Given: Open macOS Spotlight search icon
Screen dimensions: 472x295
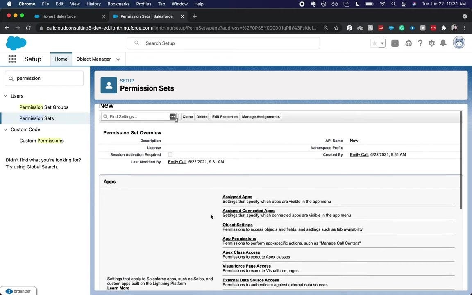Looking at the screenshot, I should point(393,4).
